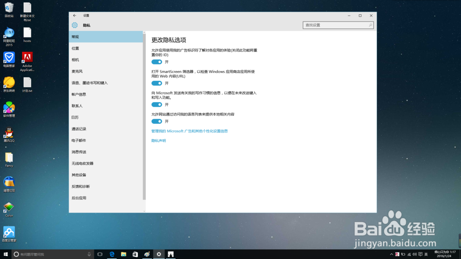Toggle sending writing info to Microsoft
This screenshot has height=259, width=461.
[157, 105]
